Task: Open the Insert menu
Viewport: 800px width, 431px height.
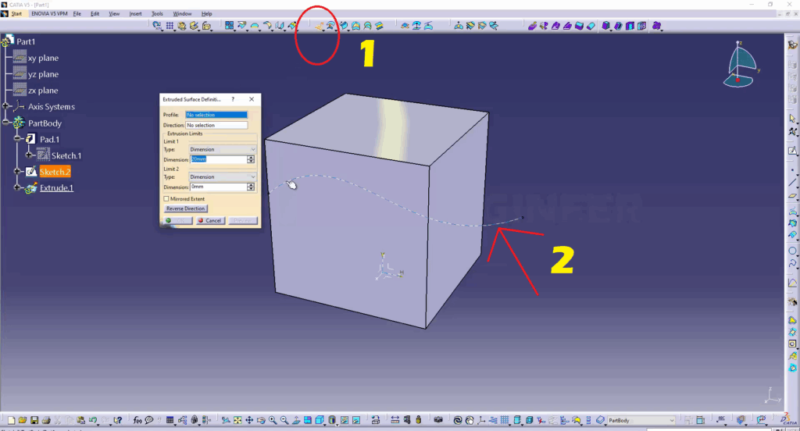Action: (x=136, y=14)
